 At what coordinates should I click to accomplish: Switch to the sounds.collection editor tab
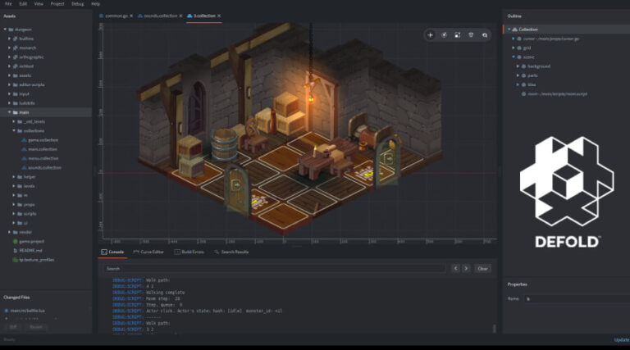point(160,16)
